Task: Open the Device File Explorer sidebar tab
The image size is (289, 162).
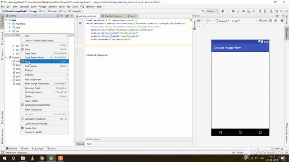Action: (287, 133)
